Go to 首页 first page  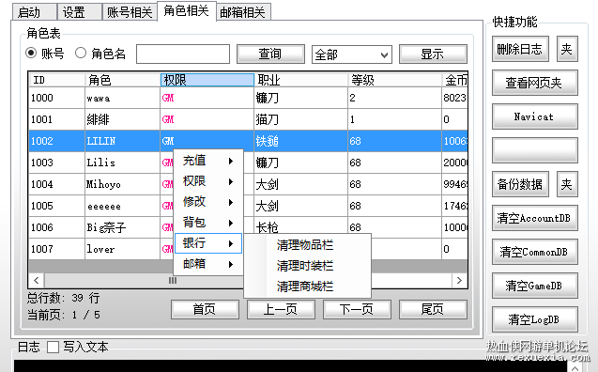point(205,309)
